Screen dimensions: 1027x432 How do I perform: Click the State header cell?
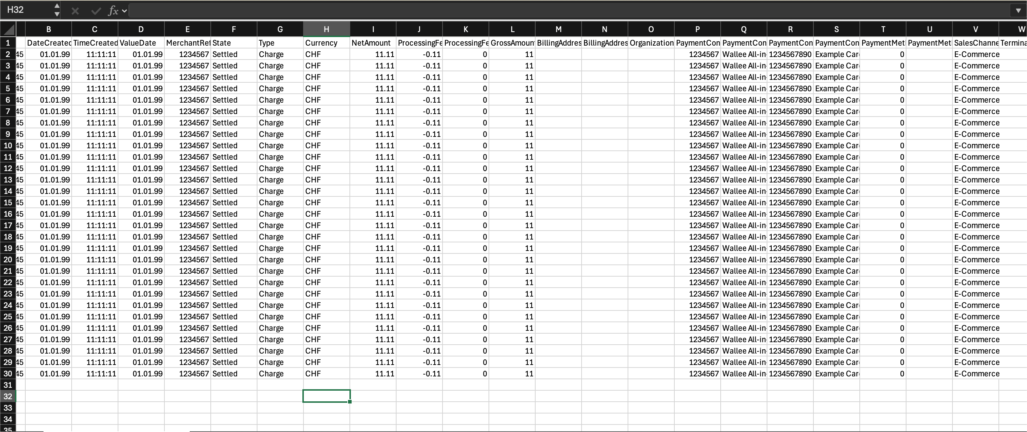(234, 43)
